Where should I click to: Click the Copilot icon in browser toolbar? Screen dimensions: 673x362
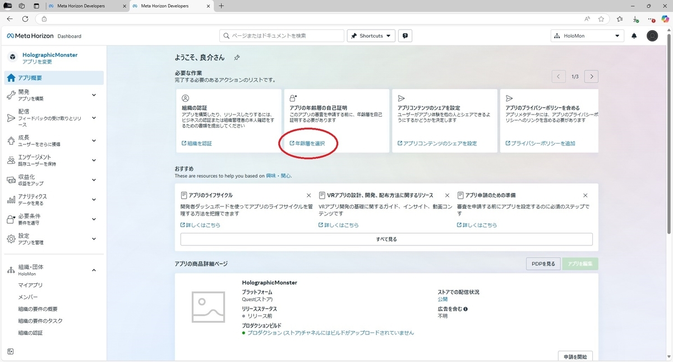tap(665, 19)
